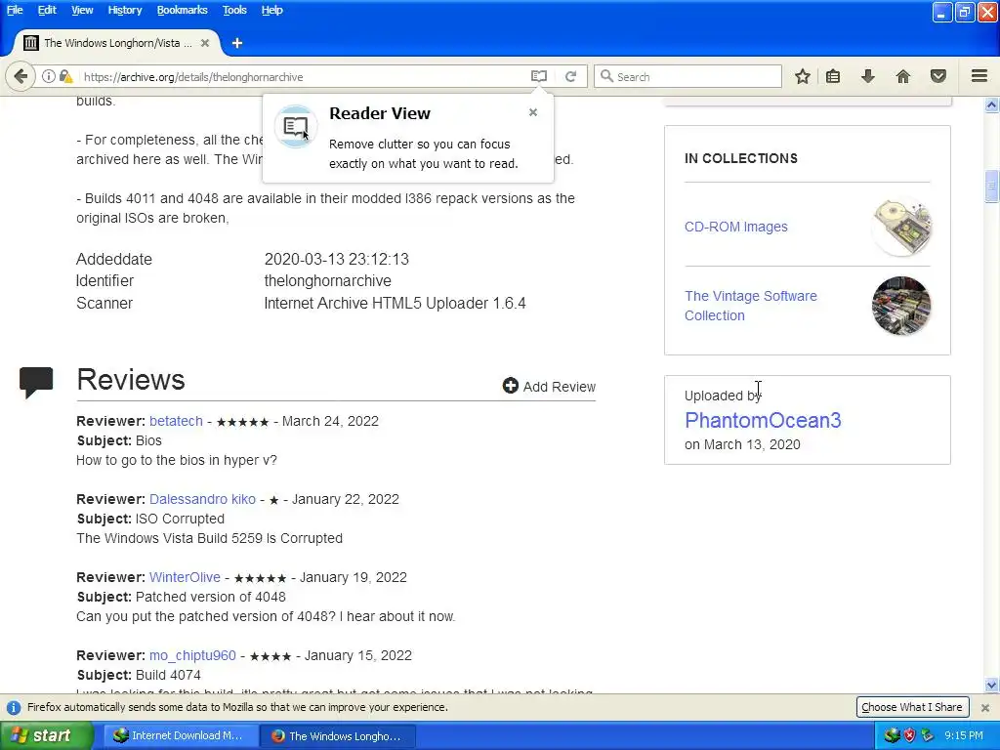This screenshot has height=750, width=1000.
Task: Open the Bookmarks menu
Action: coord(182,10)
